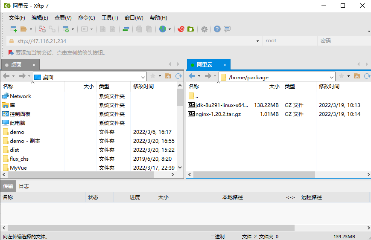Click the sftp address bar field
This screenshot has height=240, width=371.
(x=134, y=41)
